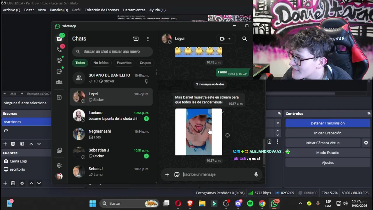Select the Grupos chat filter

145,63
